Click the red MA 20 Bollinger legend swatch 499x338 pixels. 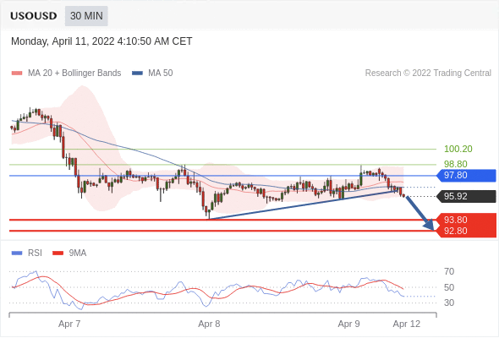[x=17, y=74]
